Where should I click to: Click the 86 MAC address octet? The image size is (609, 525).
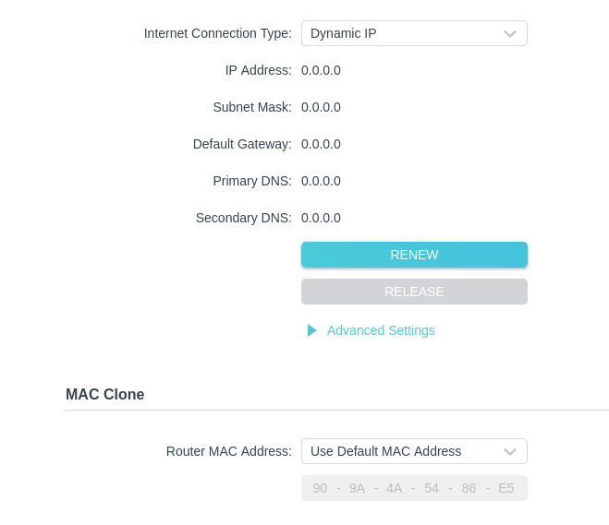pyautogui.click(x=469, y=488)
